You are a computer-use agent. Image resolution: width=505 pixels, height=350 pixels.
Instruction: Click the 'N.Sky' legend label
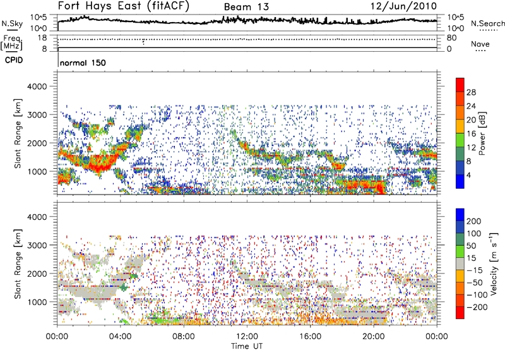(x=12, y=23)
